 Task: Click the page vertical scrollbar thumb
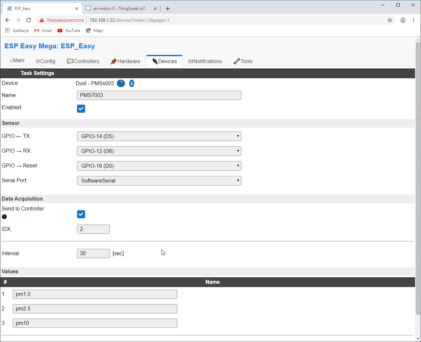[418, 179]
